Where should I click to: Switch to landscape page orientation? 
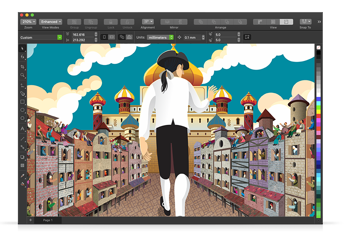111,37
